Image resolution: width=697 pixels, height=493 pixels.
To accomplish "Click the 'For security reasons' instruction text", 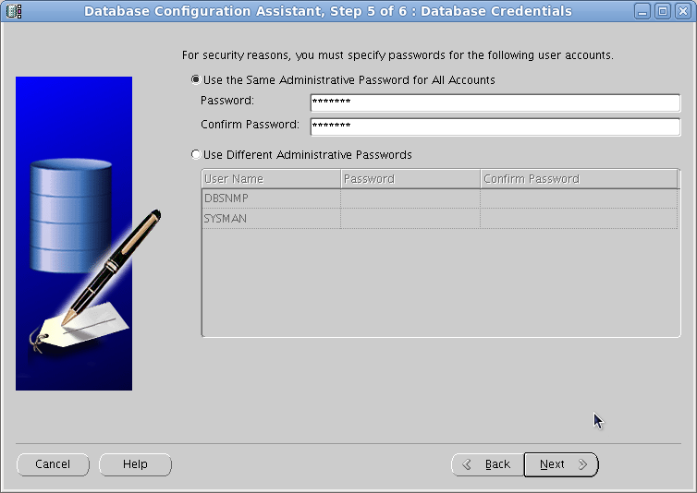I will [397, 55].
